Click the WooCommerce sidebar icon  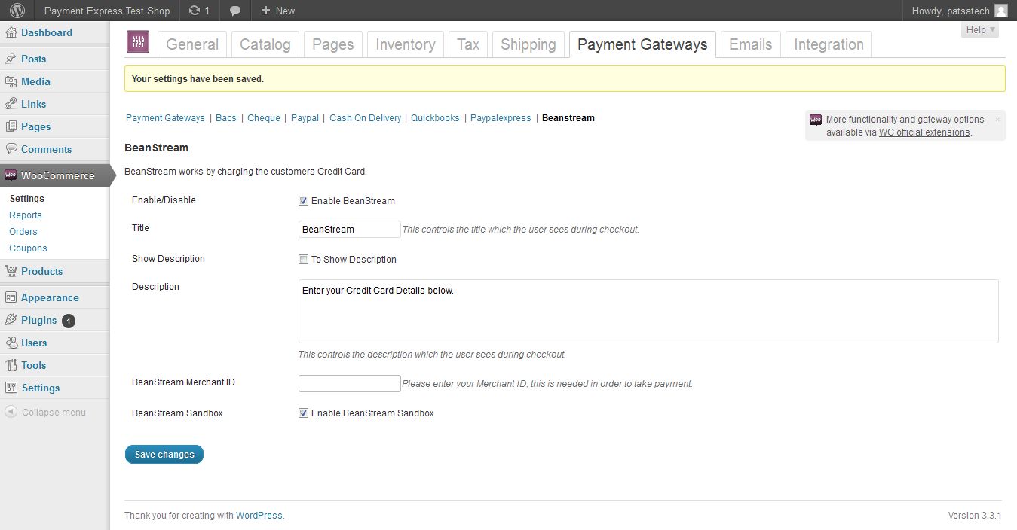(11, 175)
